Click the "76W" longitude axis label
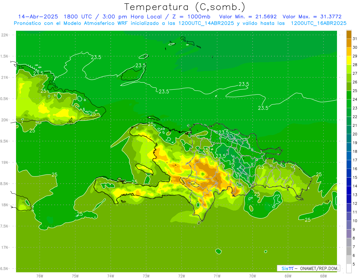 40,276
